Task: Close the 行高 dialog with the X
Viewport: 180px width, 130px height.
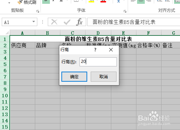Action: [111, 50]
